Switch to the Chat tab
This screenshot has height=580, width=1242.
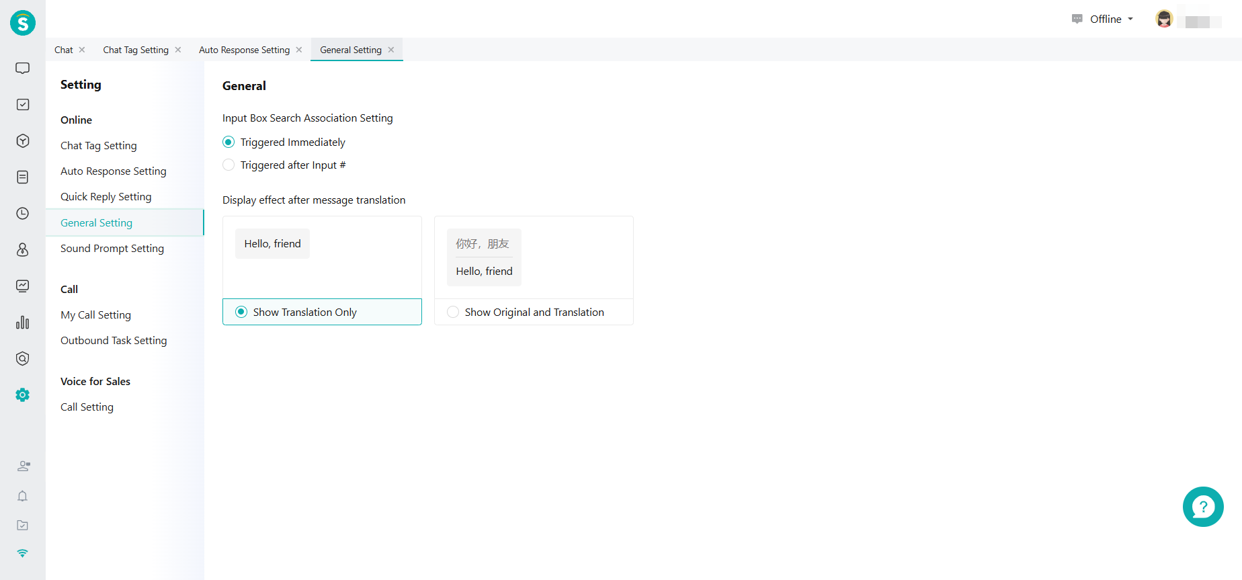pos(64,50)
